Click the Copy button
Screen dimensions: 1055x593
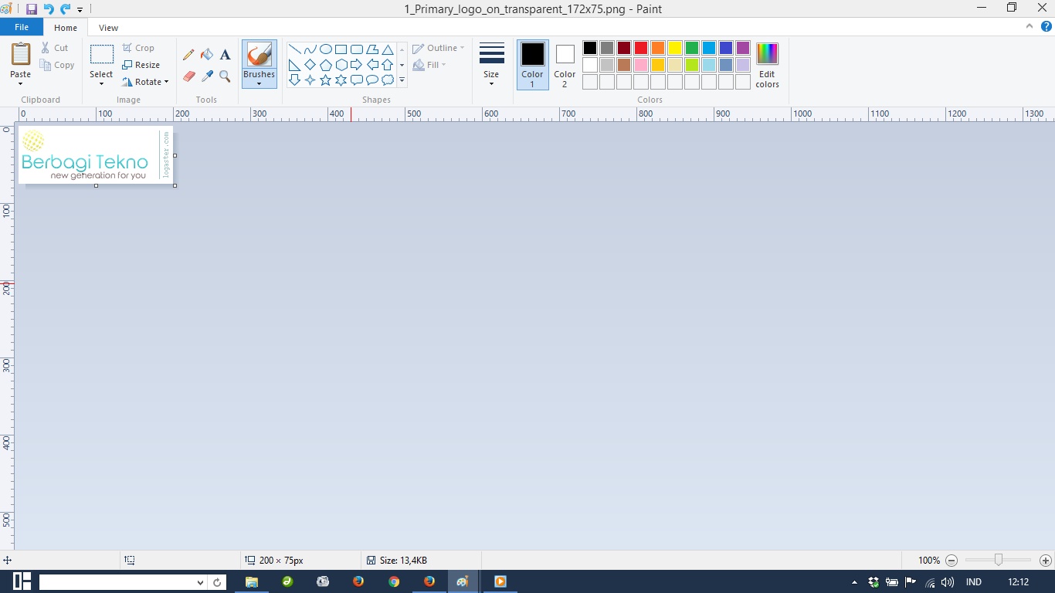click(58, 65)
